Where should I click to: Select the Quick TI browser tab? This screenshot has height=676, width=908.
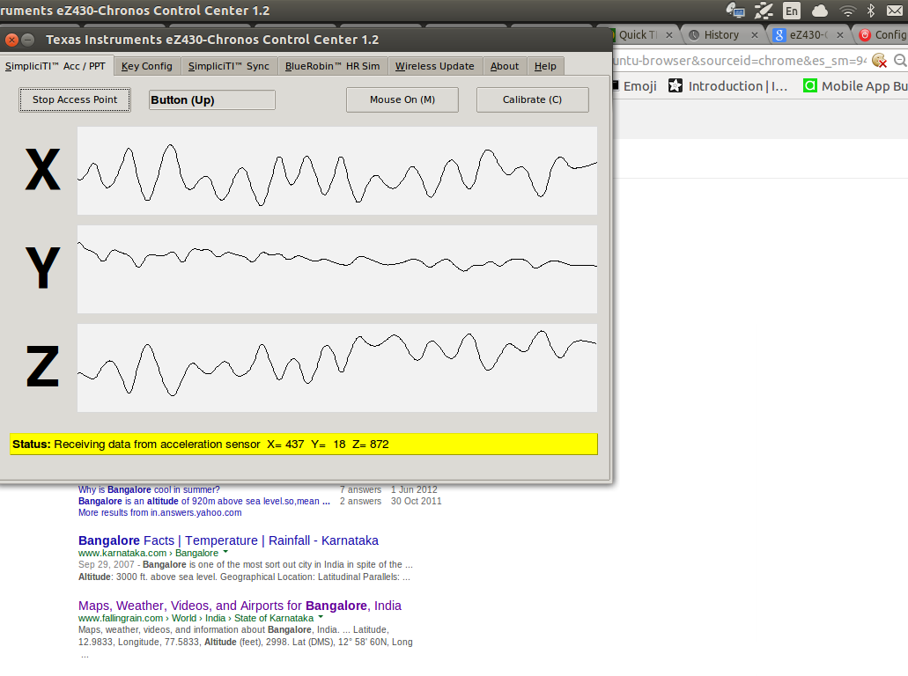pos(638,34)
